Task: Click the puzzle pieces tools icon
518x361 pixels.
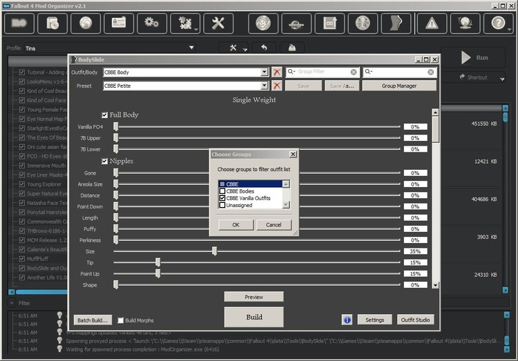Action: 184,23
